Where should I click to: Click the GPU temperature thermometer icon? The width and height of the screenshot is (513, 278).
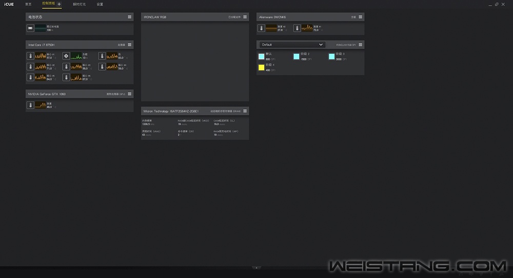click(x=30, y=105)
